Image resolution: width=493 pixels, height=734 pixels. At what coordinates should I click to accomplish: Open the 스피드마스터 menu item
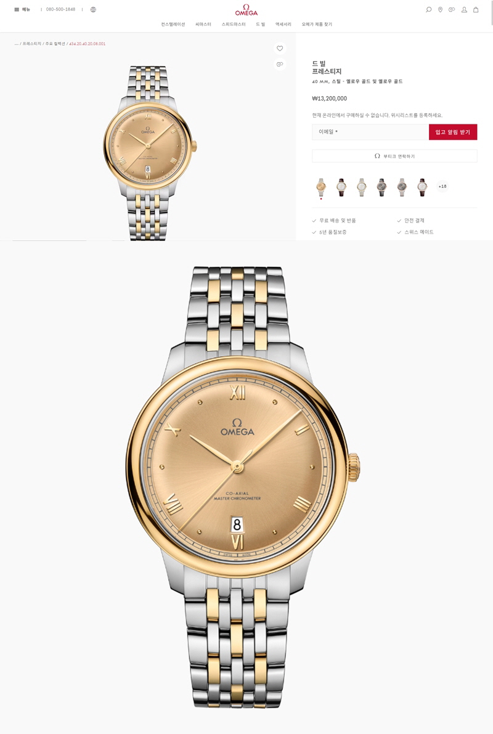(x=233, y=24)
